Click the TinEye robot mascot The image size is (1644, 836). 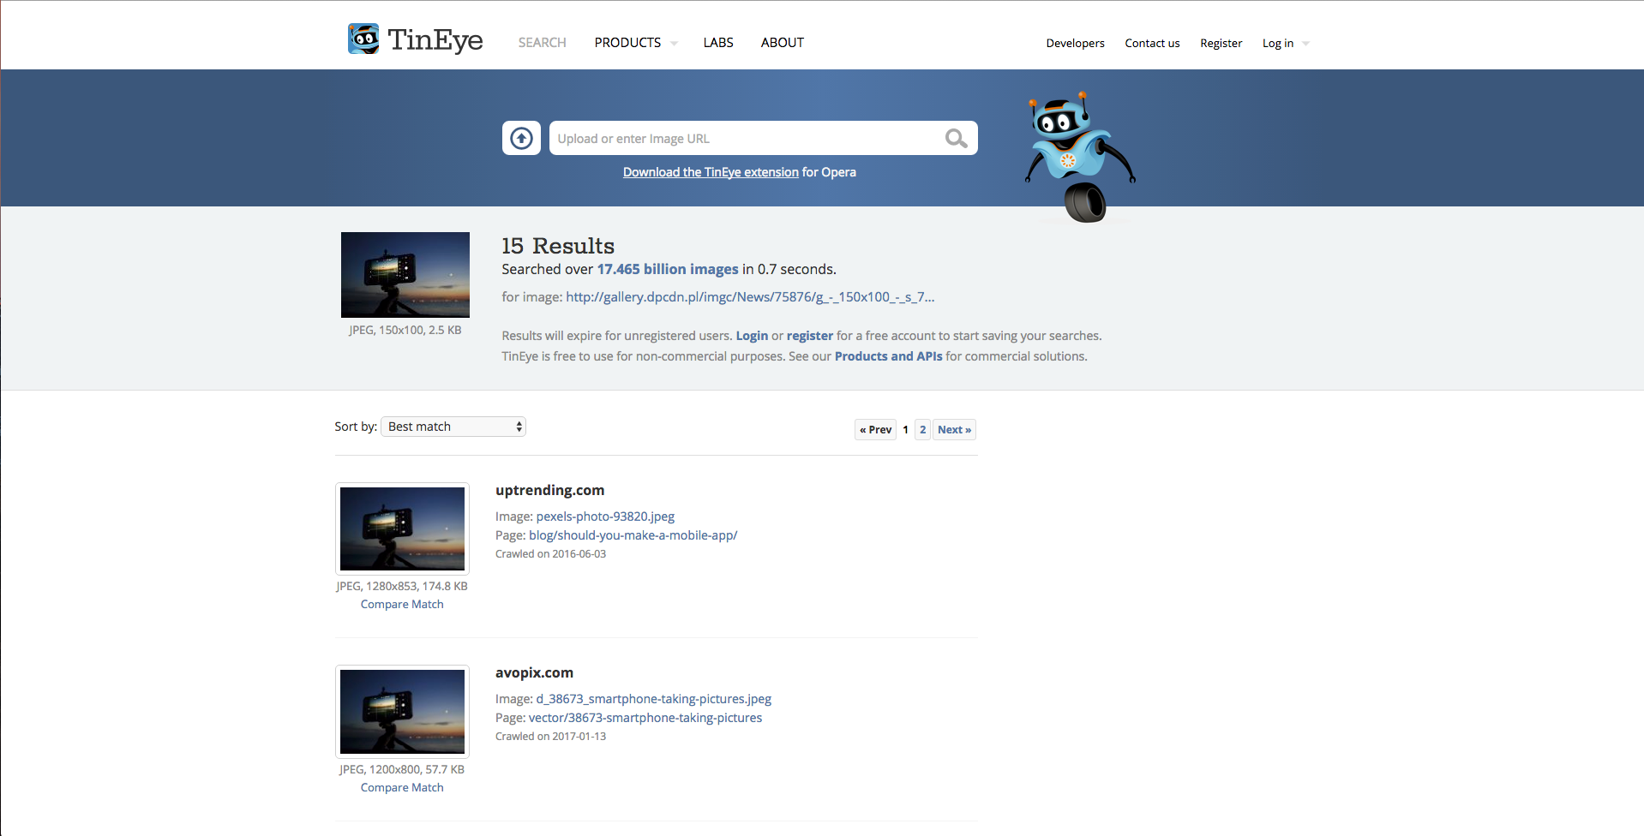pos(1080,157)
